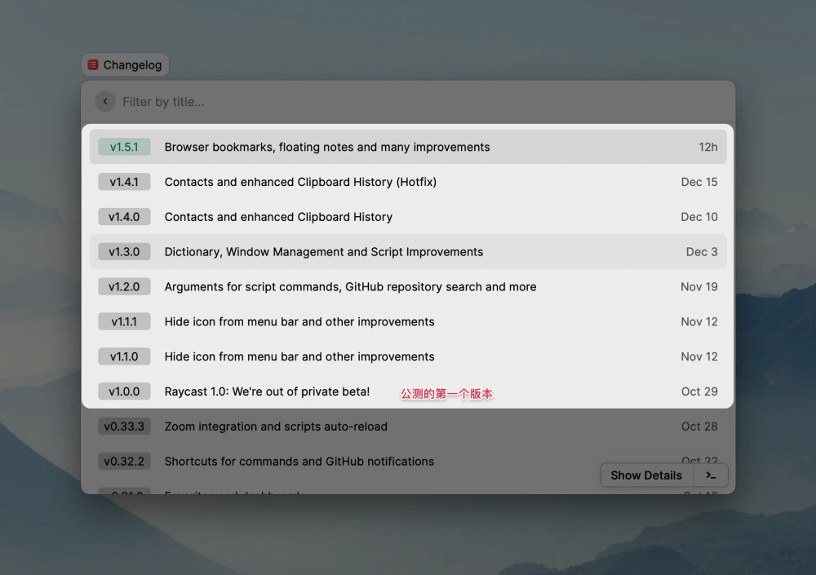Click the v1.4.1 version badge

tap(124, 182)
